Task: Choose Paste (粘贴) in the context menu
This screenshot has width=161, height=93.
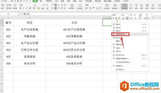Action: (x=130, y=31)
